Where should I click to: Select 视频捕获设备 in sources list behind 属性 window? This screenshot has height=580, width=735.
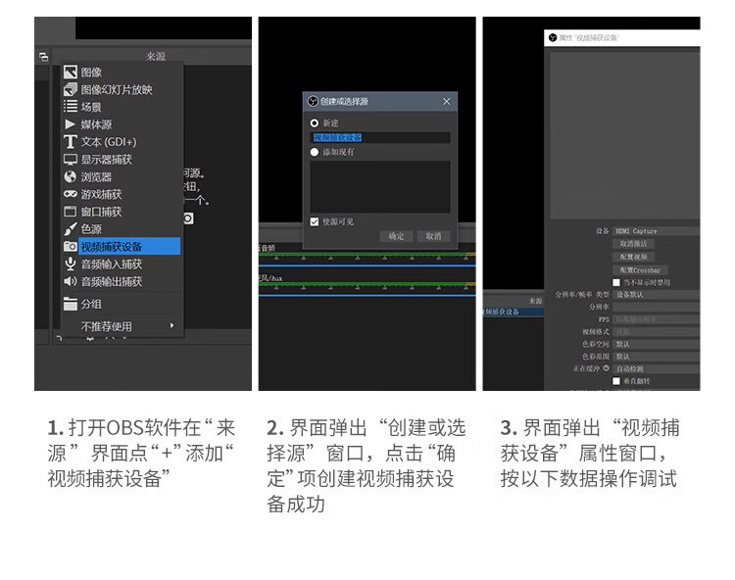pos(514,312)
